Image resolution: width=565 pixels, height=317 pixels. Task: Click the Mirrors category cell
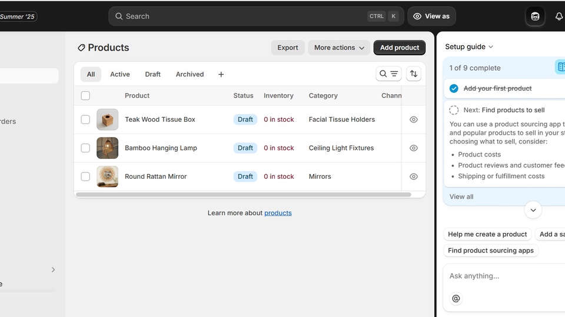320,176
